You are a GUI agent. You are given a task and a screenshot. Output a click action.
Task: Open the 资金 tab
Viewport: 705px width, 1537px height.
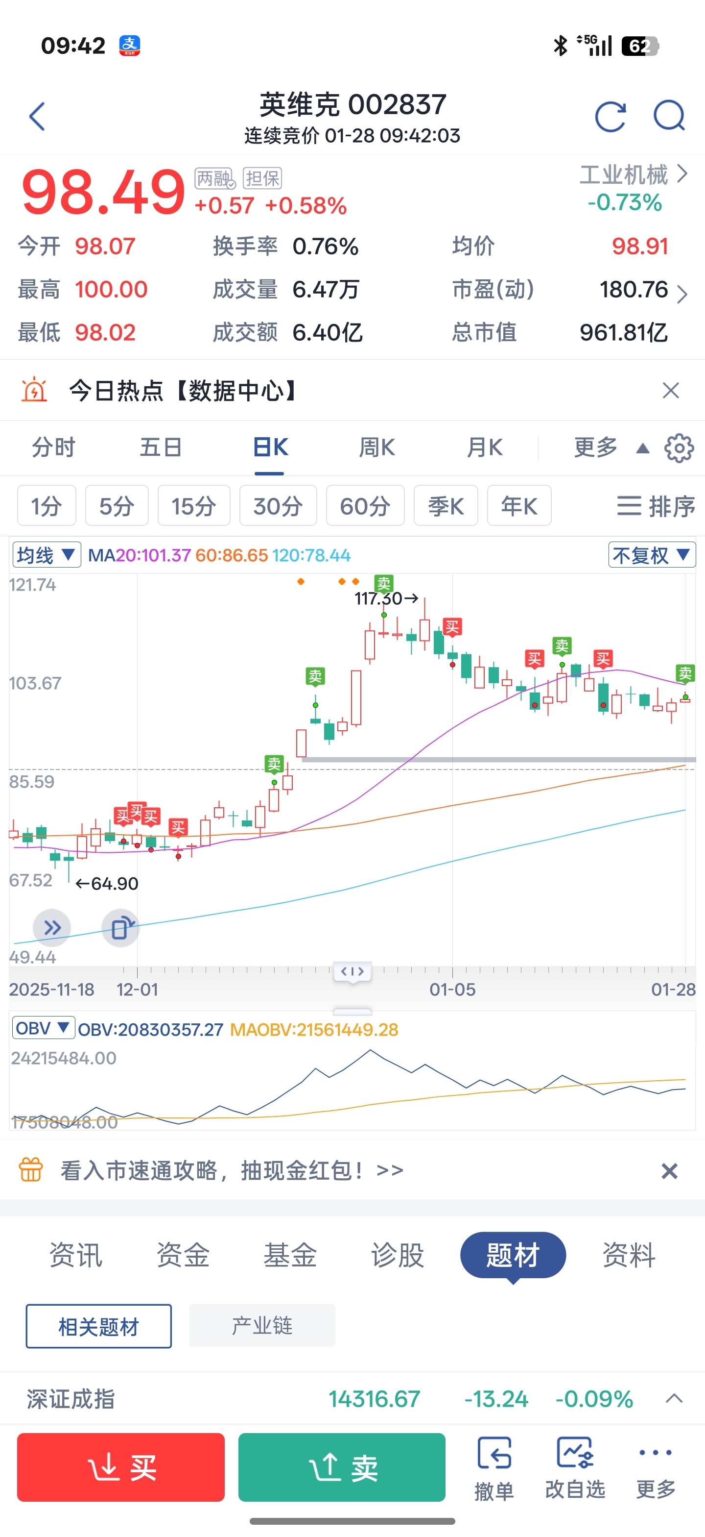(182, 1254)
